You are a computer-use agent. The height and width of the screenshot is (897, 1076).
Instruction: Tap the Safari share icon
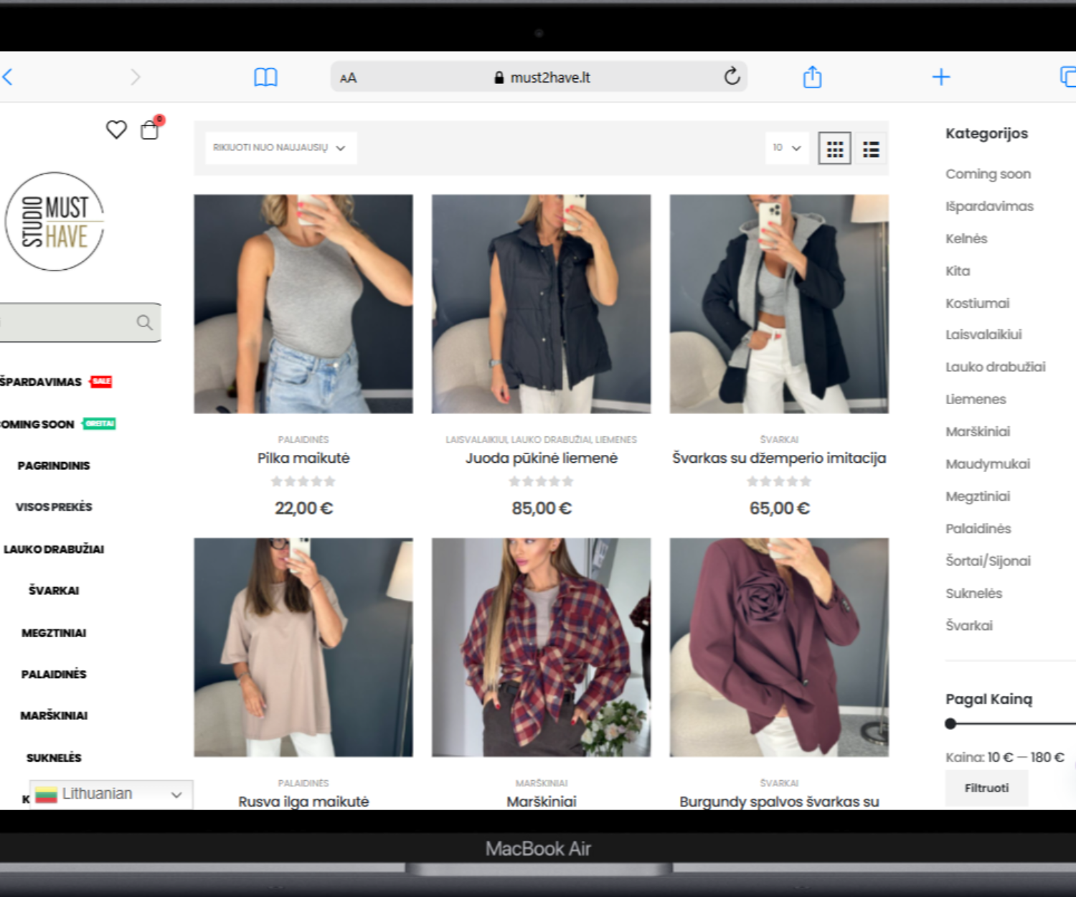[812, 77]
